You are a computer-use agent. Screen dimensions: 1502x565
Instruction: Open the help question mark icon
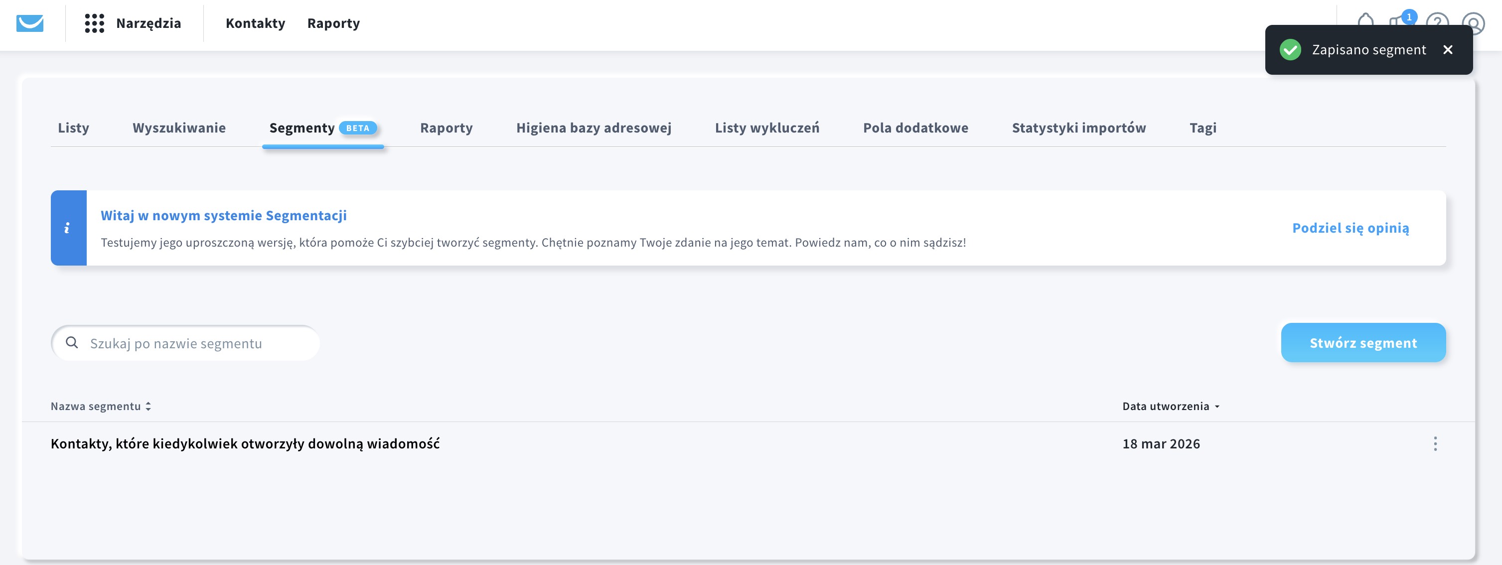tap(1437, 21)
